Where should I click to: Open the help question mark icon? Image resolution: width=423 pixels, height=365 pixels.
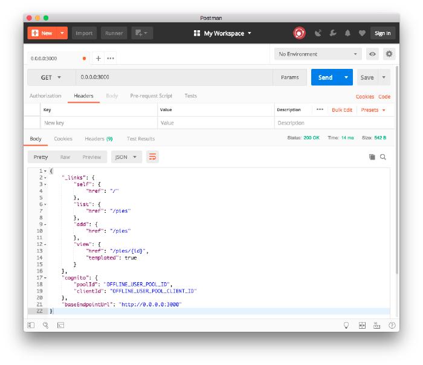(392, 325)
